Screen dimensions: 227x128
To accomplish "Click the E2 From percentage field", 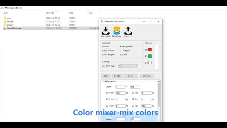I will (x=121, y=106).
